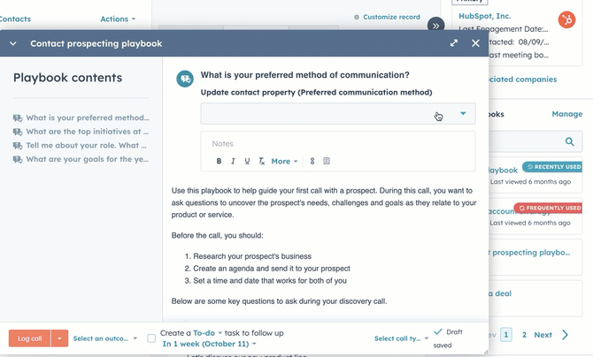Screen dimensions: 593x357
Task: Click the search magnifier icon
Action: coord(570,141)
